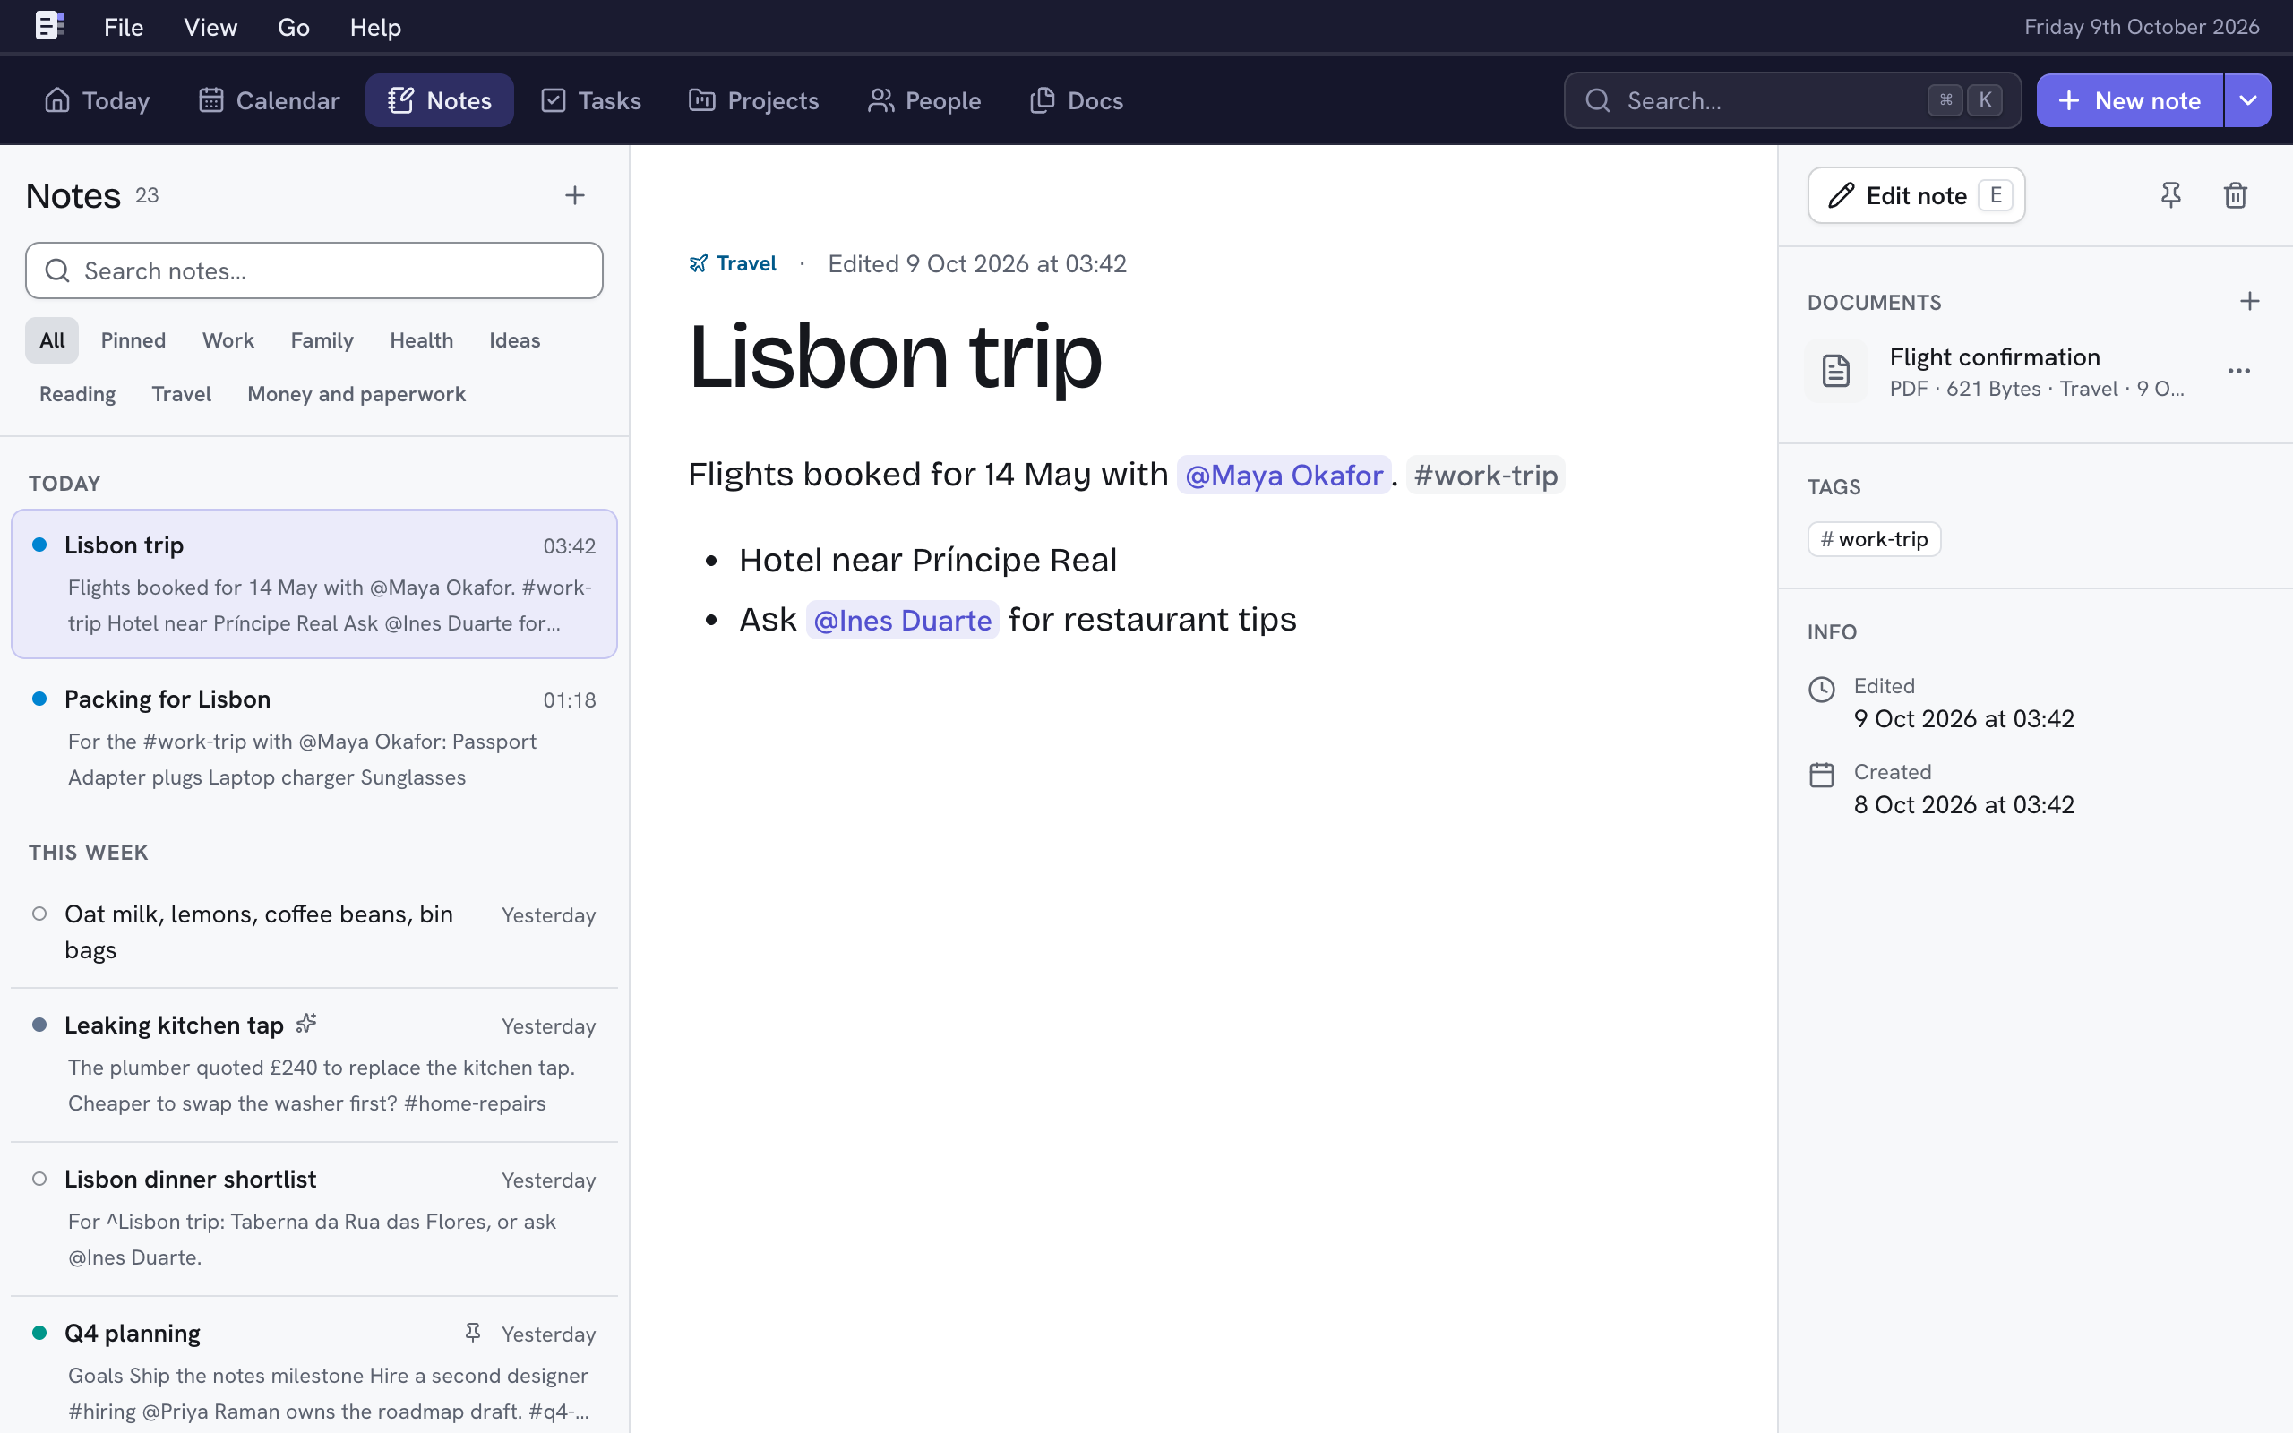Go to the People tab

(x=924, y=100)
